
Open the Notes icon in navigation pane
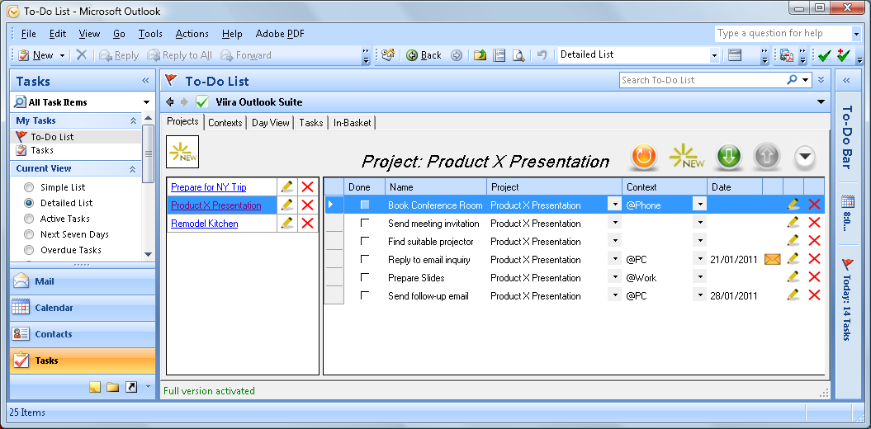tap(95, 387)
